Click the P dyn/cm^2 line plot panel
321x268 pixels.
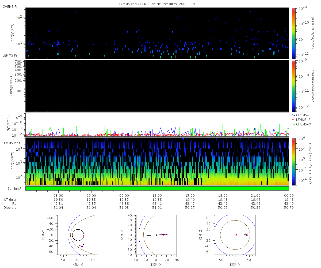coord(157,125)
